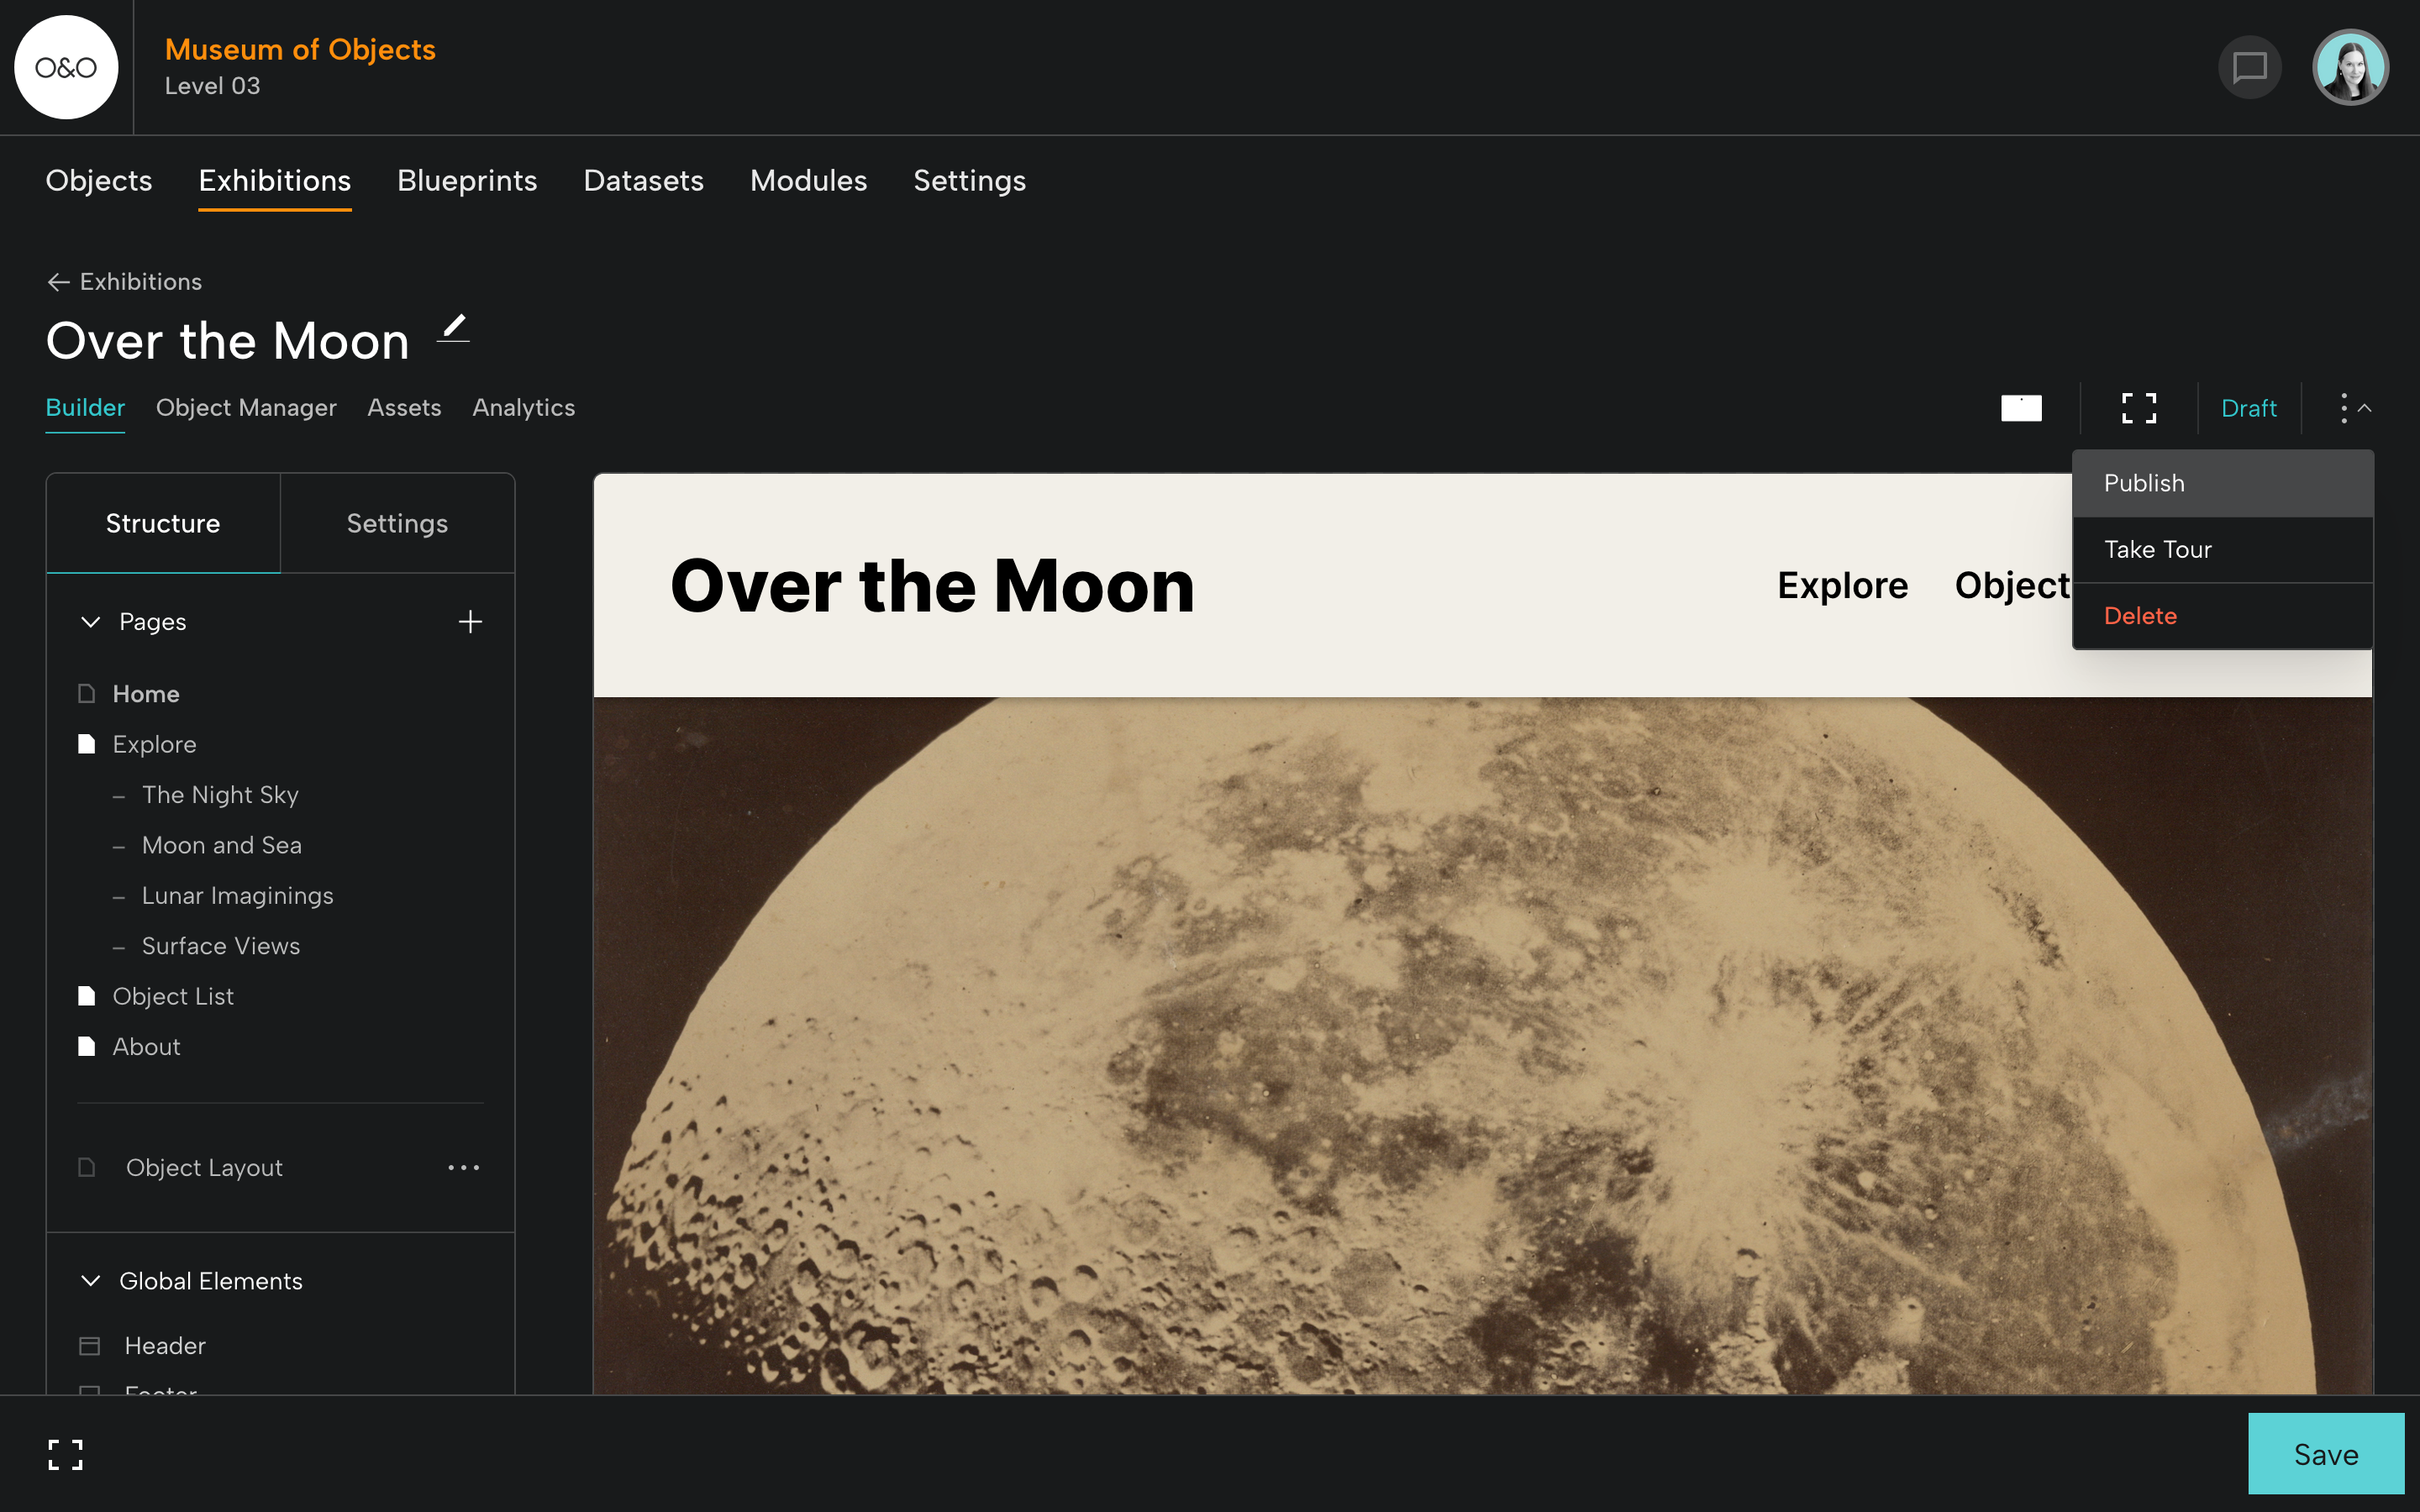
Task: Switch to Object Manager sub-tab
Action: pyautogui.click(x=246, y=408)
